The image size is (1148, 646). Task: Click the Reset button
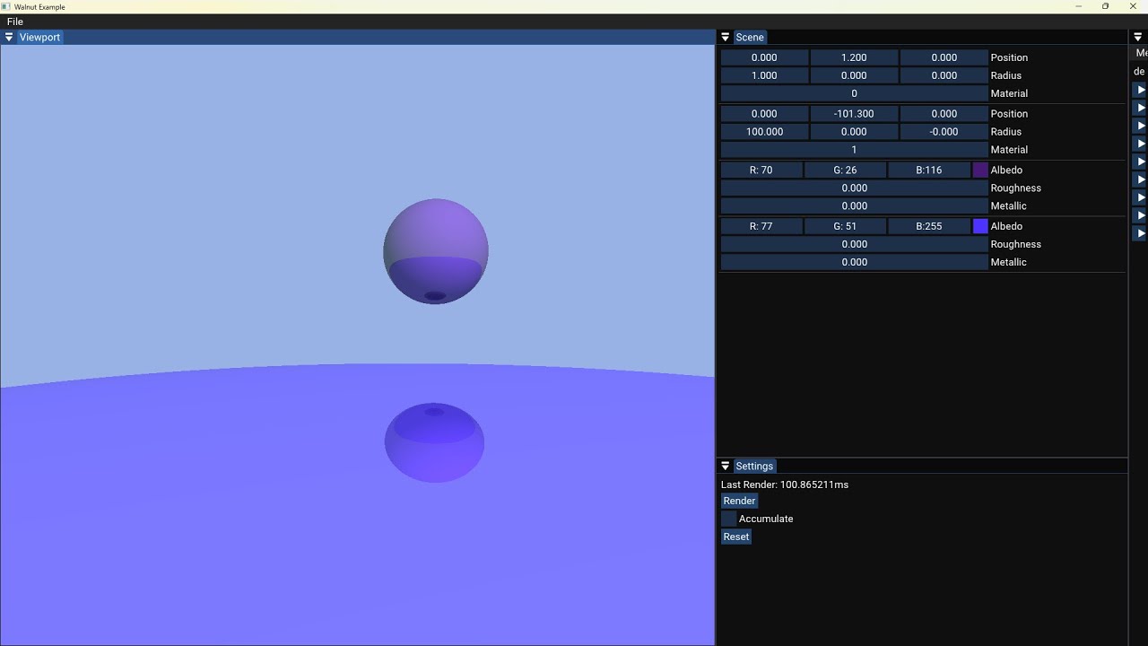pyautogui.click(x=736, y=537)
